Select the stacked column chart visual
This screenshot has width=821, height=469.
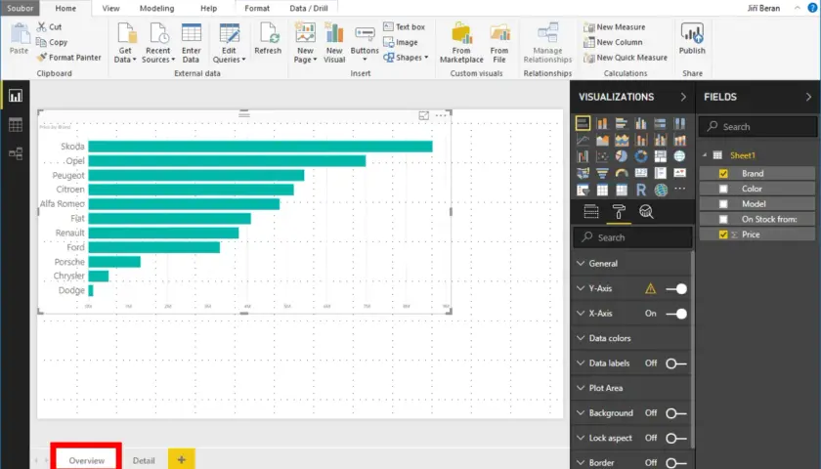[602, 123]
